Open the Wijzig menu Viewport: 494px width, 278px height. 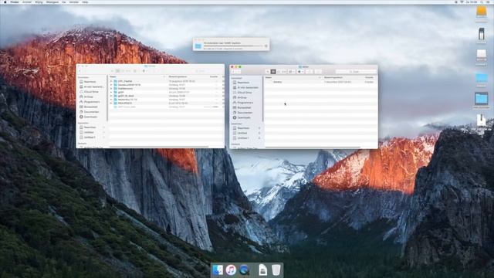39,2
